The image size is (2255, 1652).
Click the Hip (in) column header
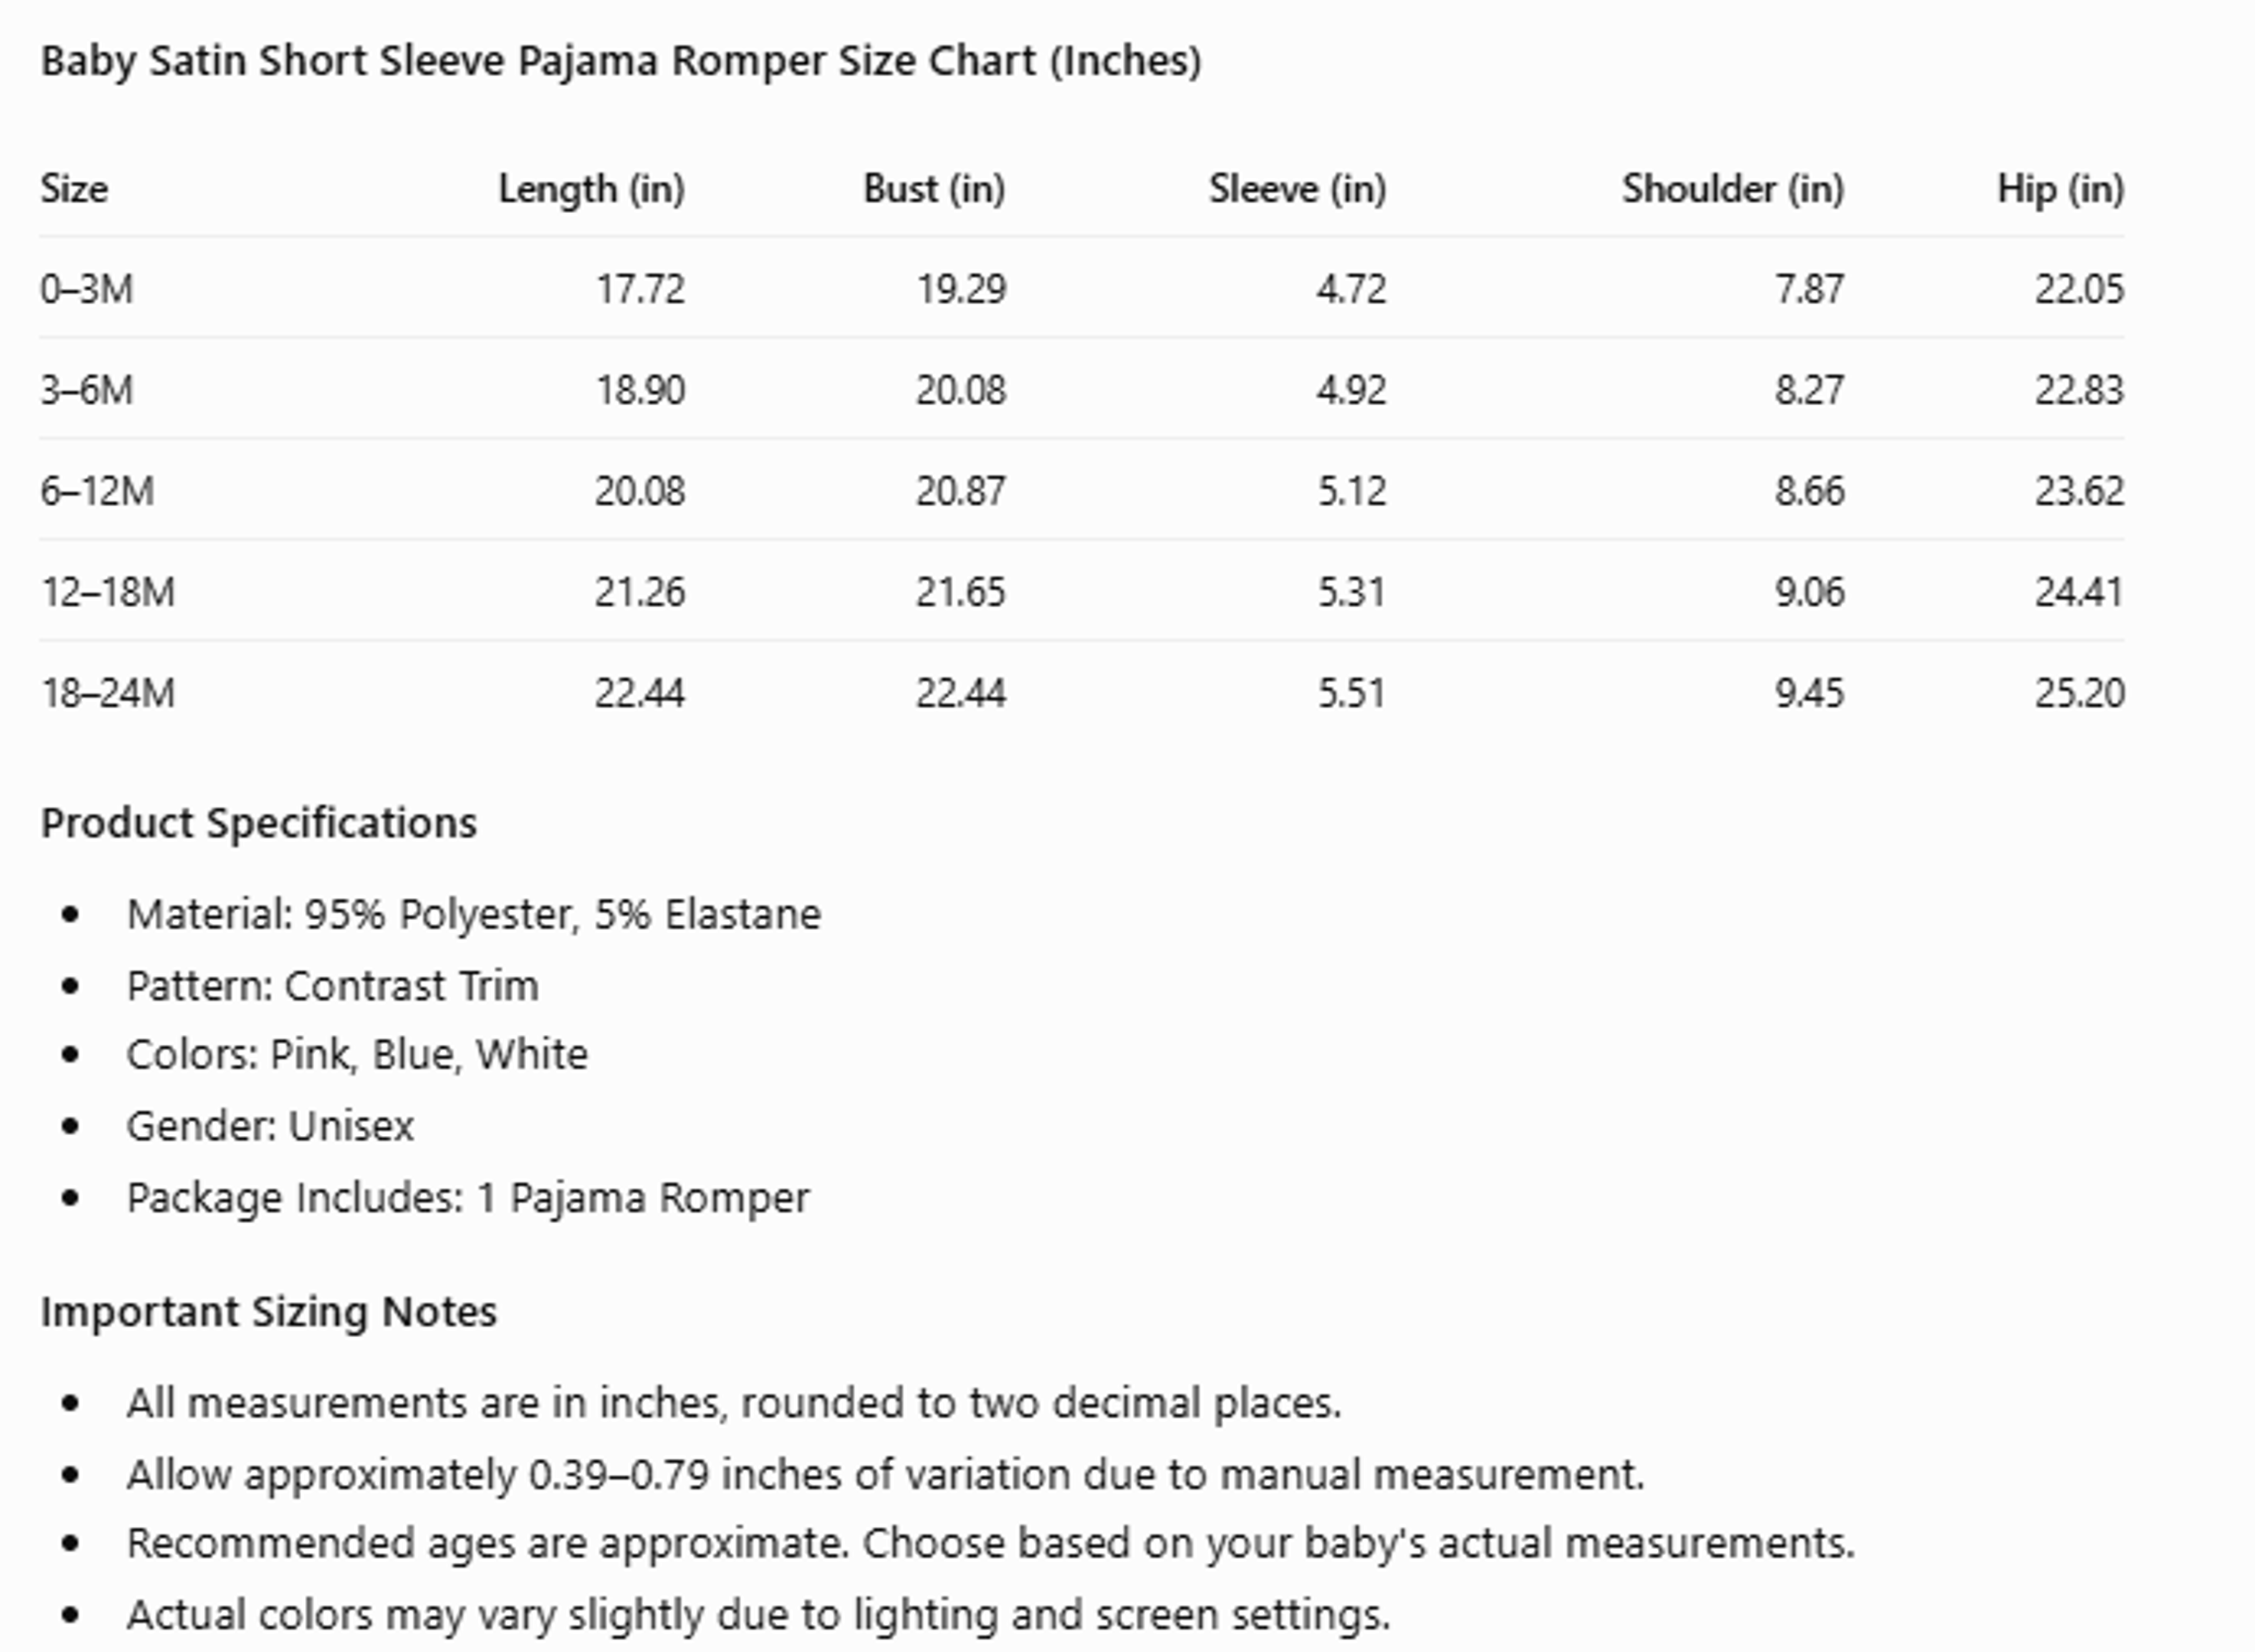click(2061, 190)
